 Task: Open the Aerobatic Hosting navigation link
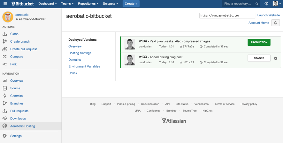pyautogui.click(x=23, y=126)
